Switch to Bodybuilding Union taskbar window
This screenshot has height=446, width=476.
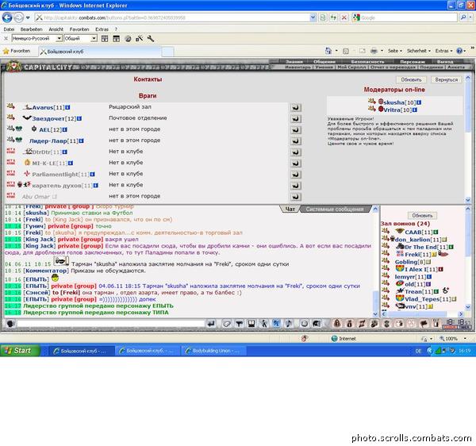(x=213, y=351)
